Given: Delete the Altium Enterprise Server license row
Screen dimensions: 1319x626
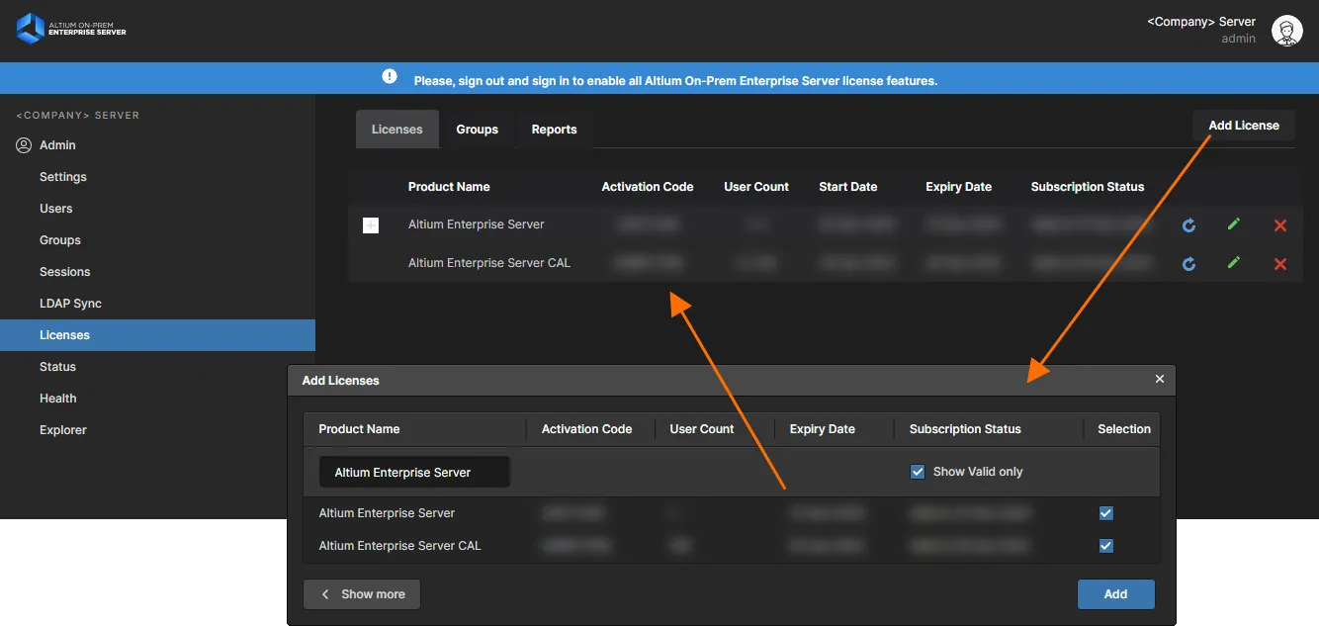Looking at the screenshot, I should pos(1279,225).
